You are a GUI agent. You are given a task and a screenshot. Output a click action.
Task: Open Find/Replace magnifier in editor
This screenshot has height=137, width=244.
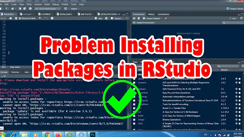coord(40,18)
